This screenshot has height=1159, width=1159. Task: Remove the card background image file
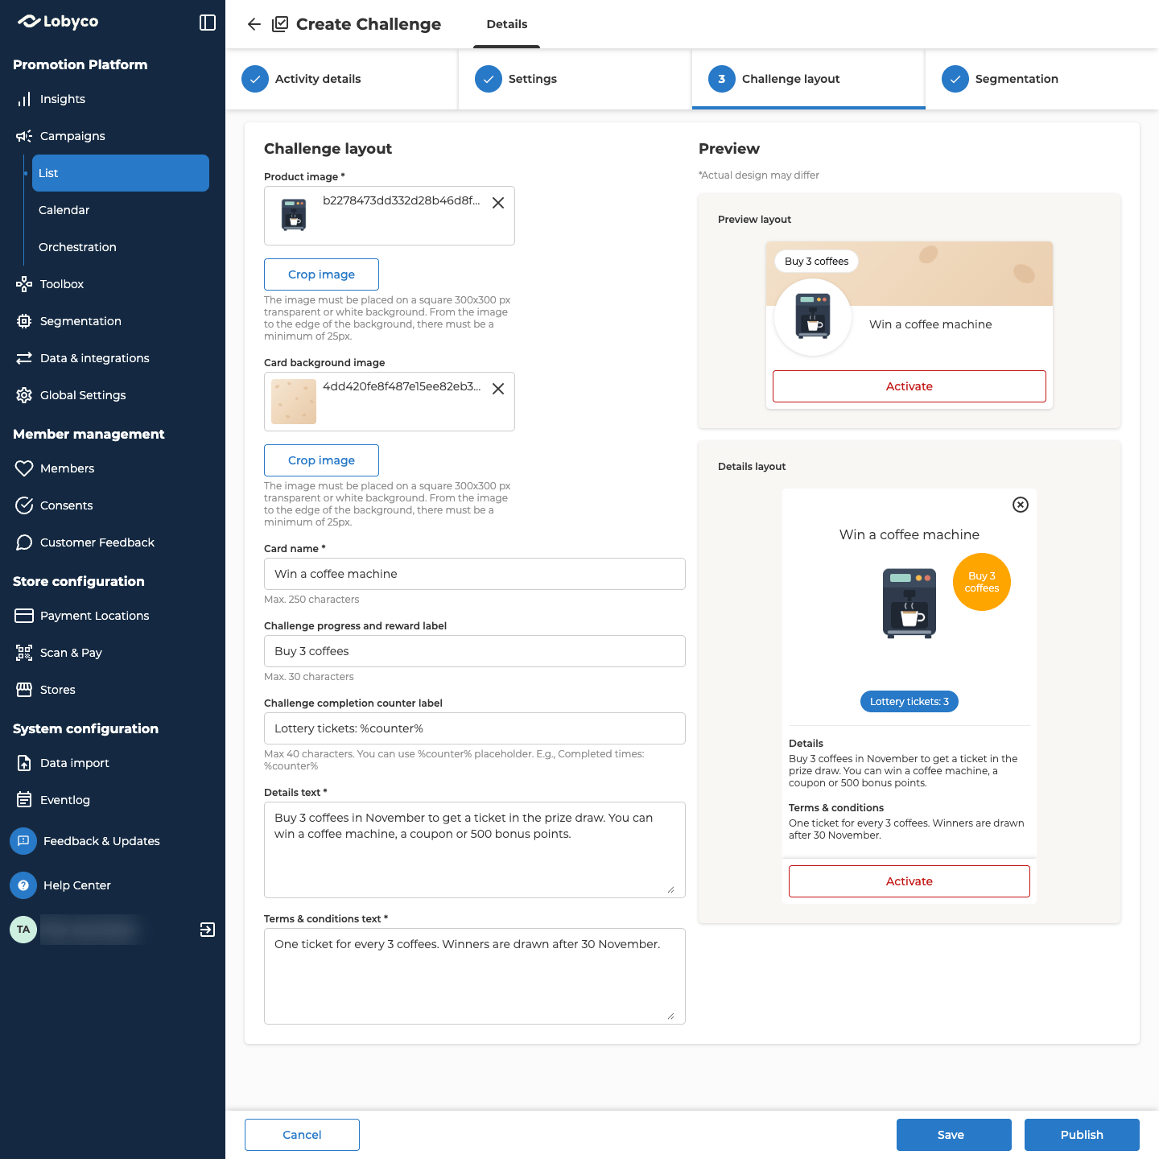[x=498, y=389]
